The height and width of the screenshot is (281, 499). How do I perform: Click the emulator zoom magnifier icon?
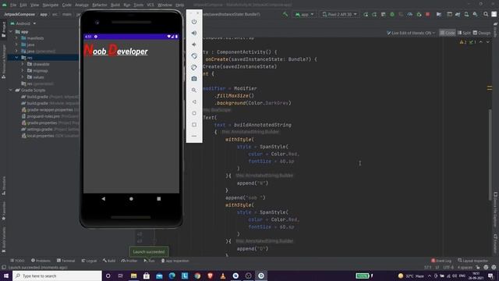click(194, 91)
